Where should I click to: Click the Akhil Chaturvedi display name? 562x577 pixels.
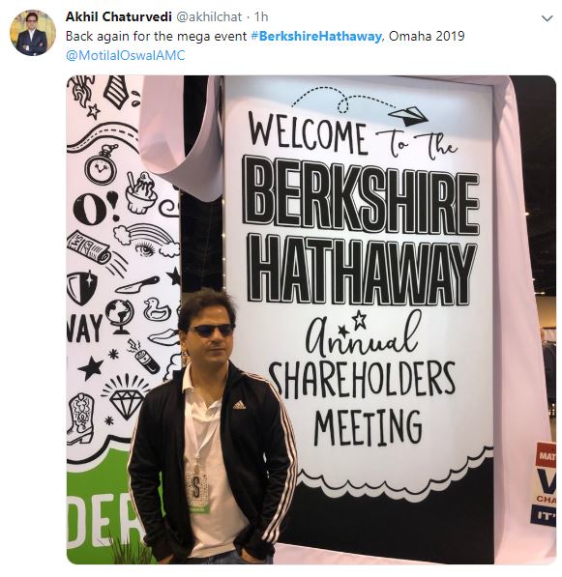[x=119, y=17]
